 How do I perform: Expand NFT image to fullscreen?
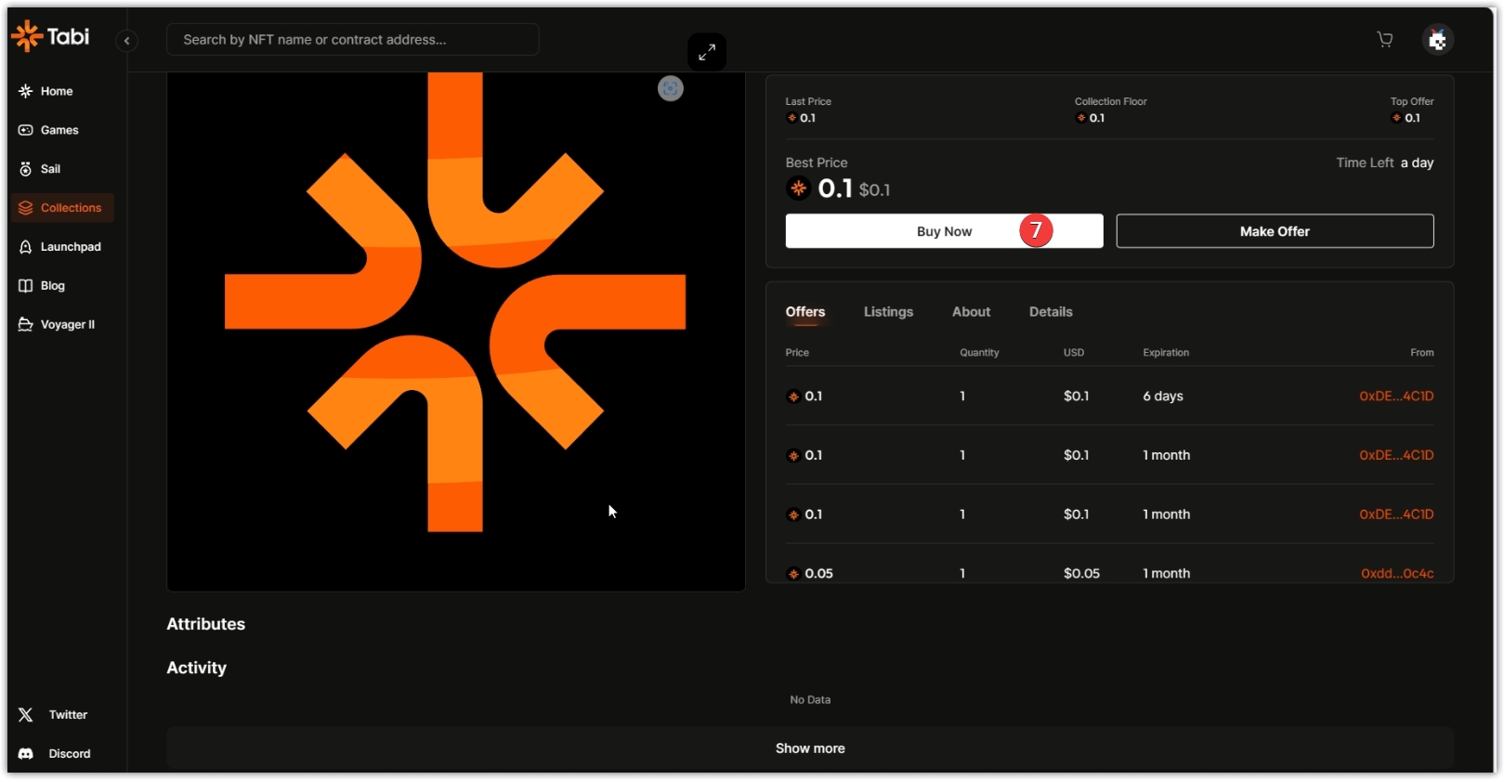tap(707, 52)
